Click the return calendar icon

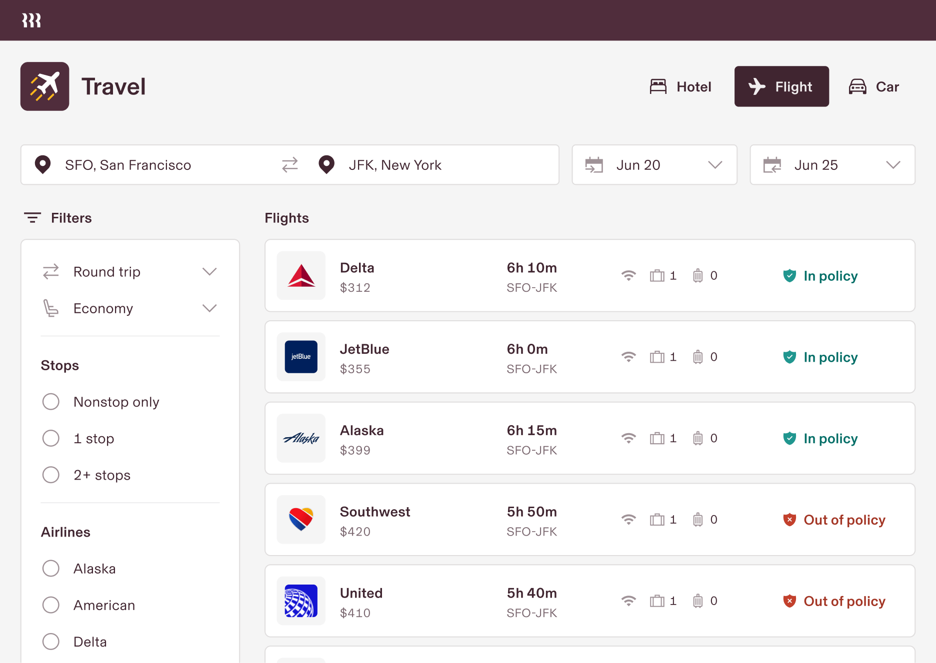coord(772,165)
